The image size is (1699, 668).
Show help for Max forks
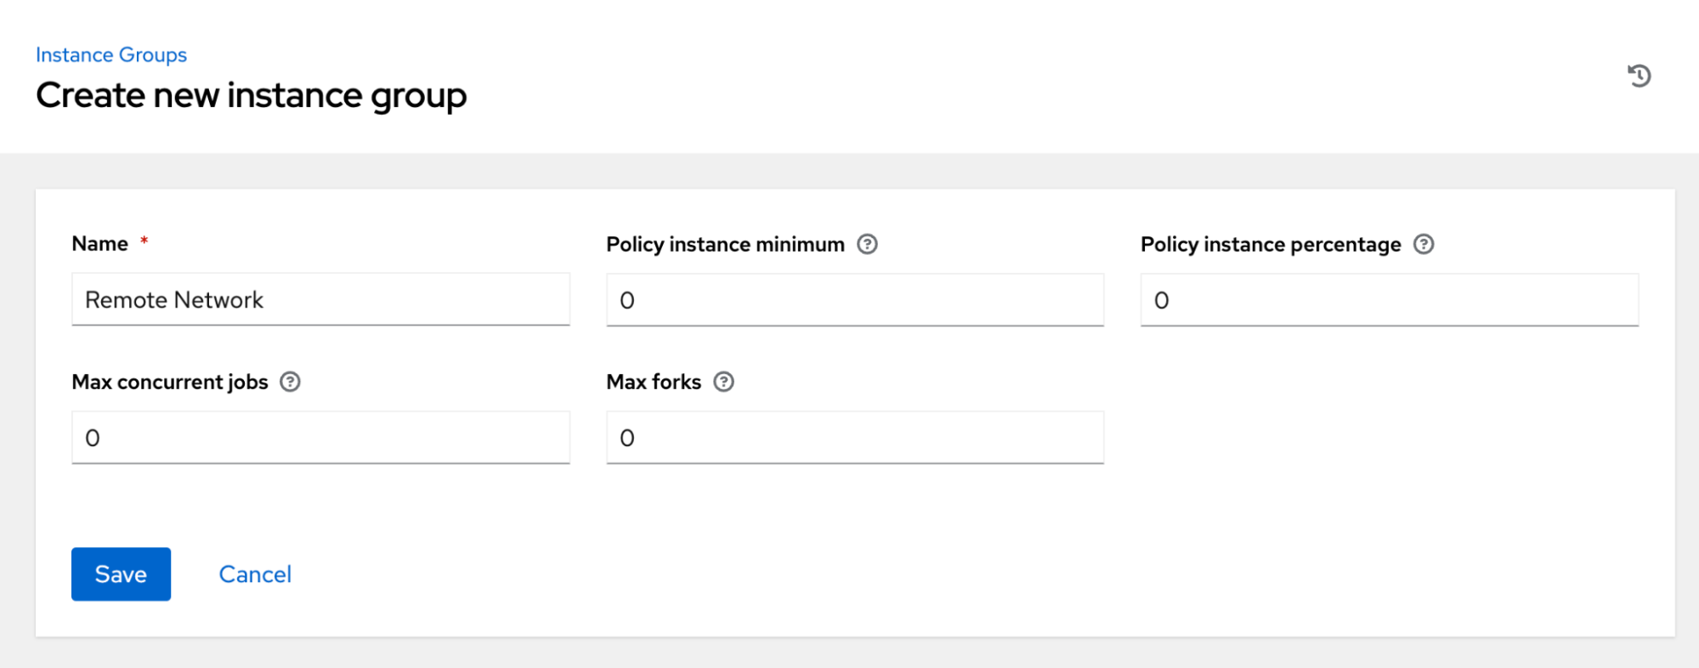[x=723, y=382]
